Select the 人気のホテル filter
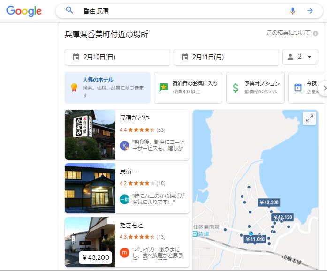The image size is (327, 271). (107, 88)
